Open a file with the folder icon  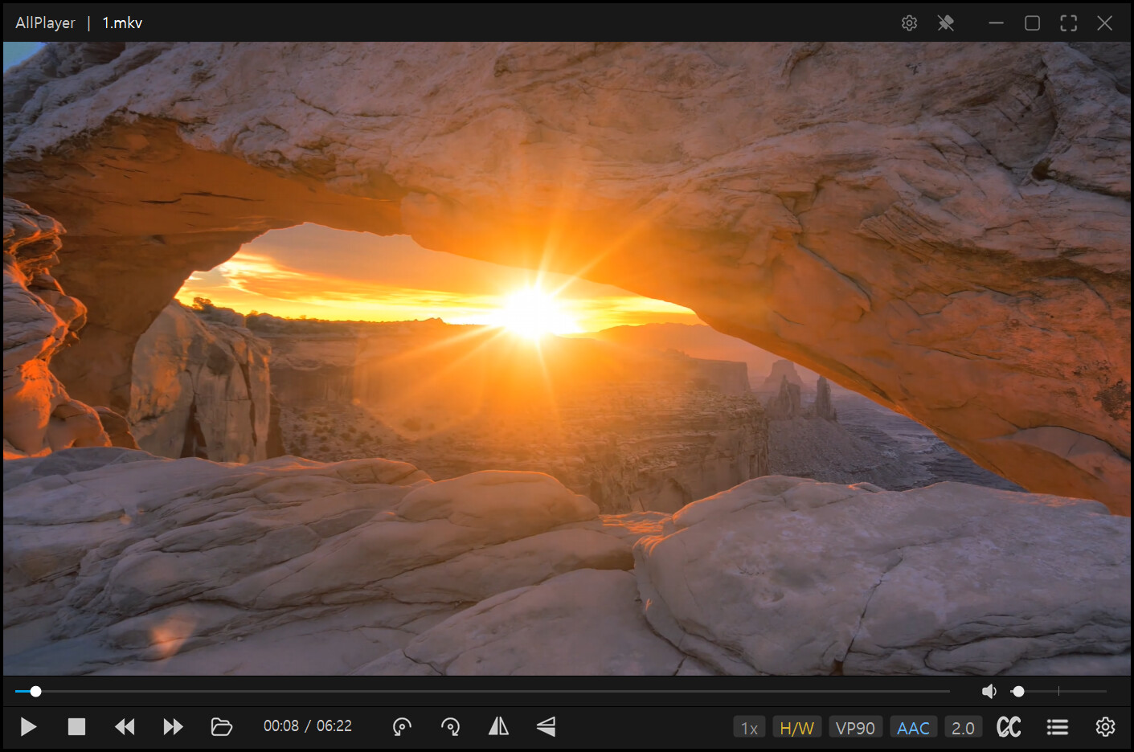221,727
